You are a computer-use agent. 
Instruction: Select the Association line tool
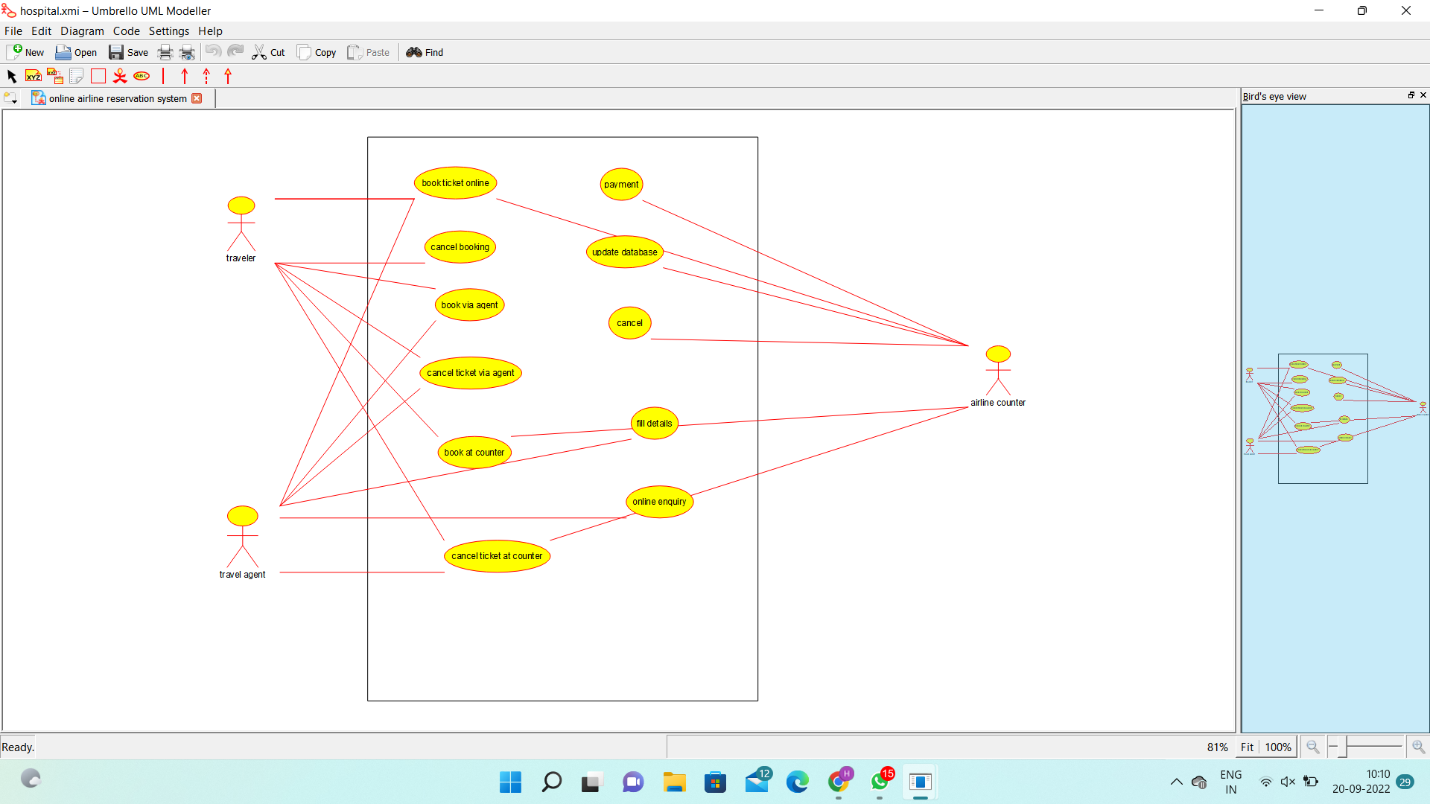(163, 76)
